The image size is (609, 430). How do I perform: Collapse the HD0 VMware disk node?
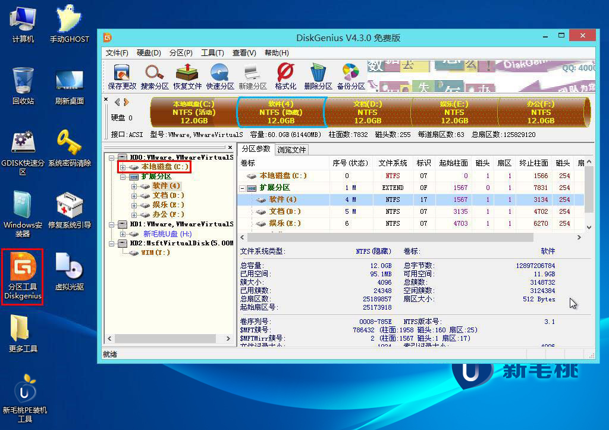click(x=111, y=158)
